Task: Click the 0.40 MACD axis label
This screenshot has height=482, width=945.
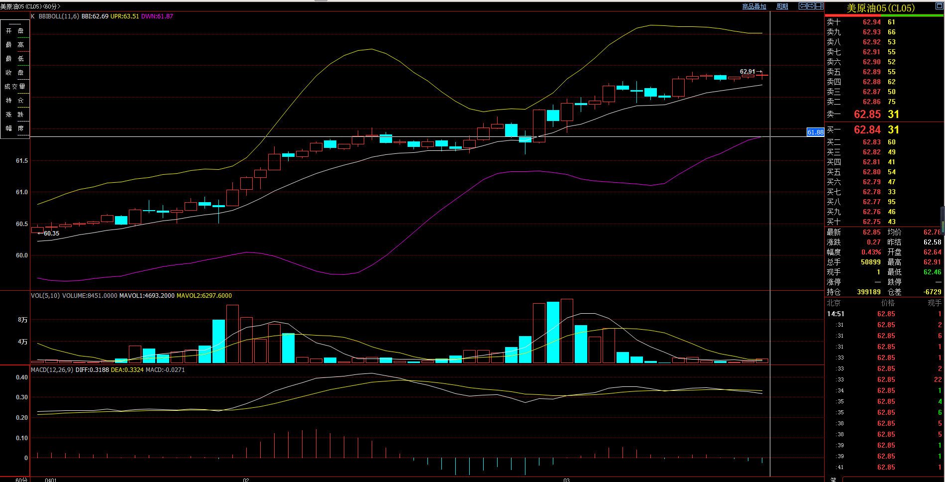Action: (x=22, y=377)
